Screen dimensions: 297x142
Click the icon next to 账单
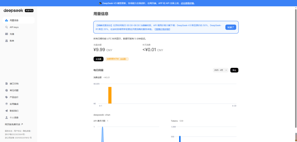click(6, 41)
